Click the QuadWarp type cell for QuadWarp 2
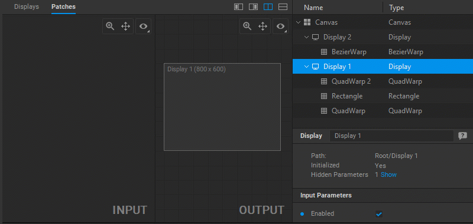This screenshot has width=473, height=224. (405, 81)
